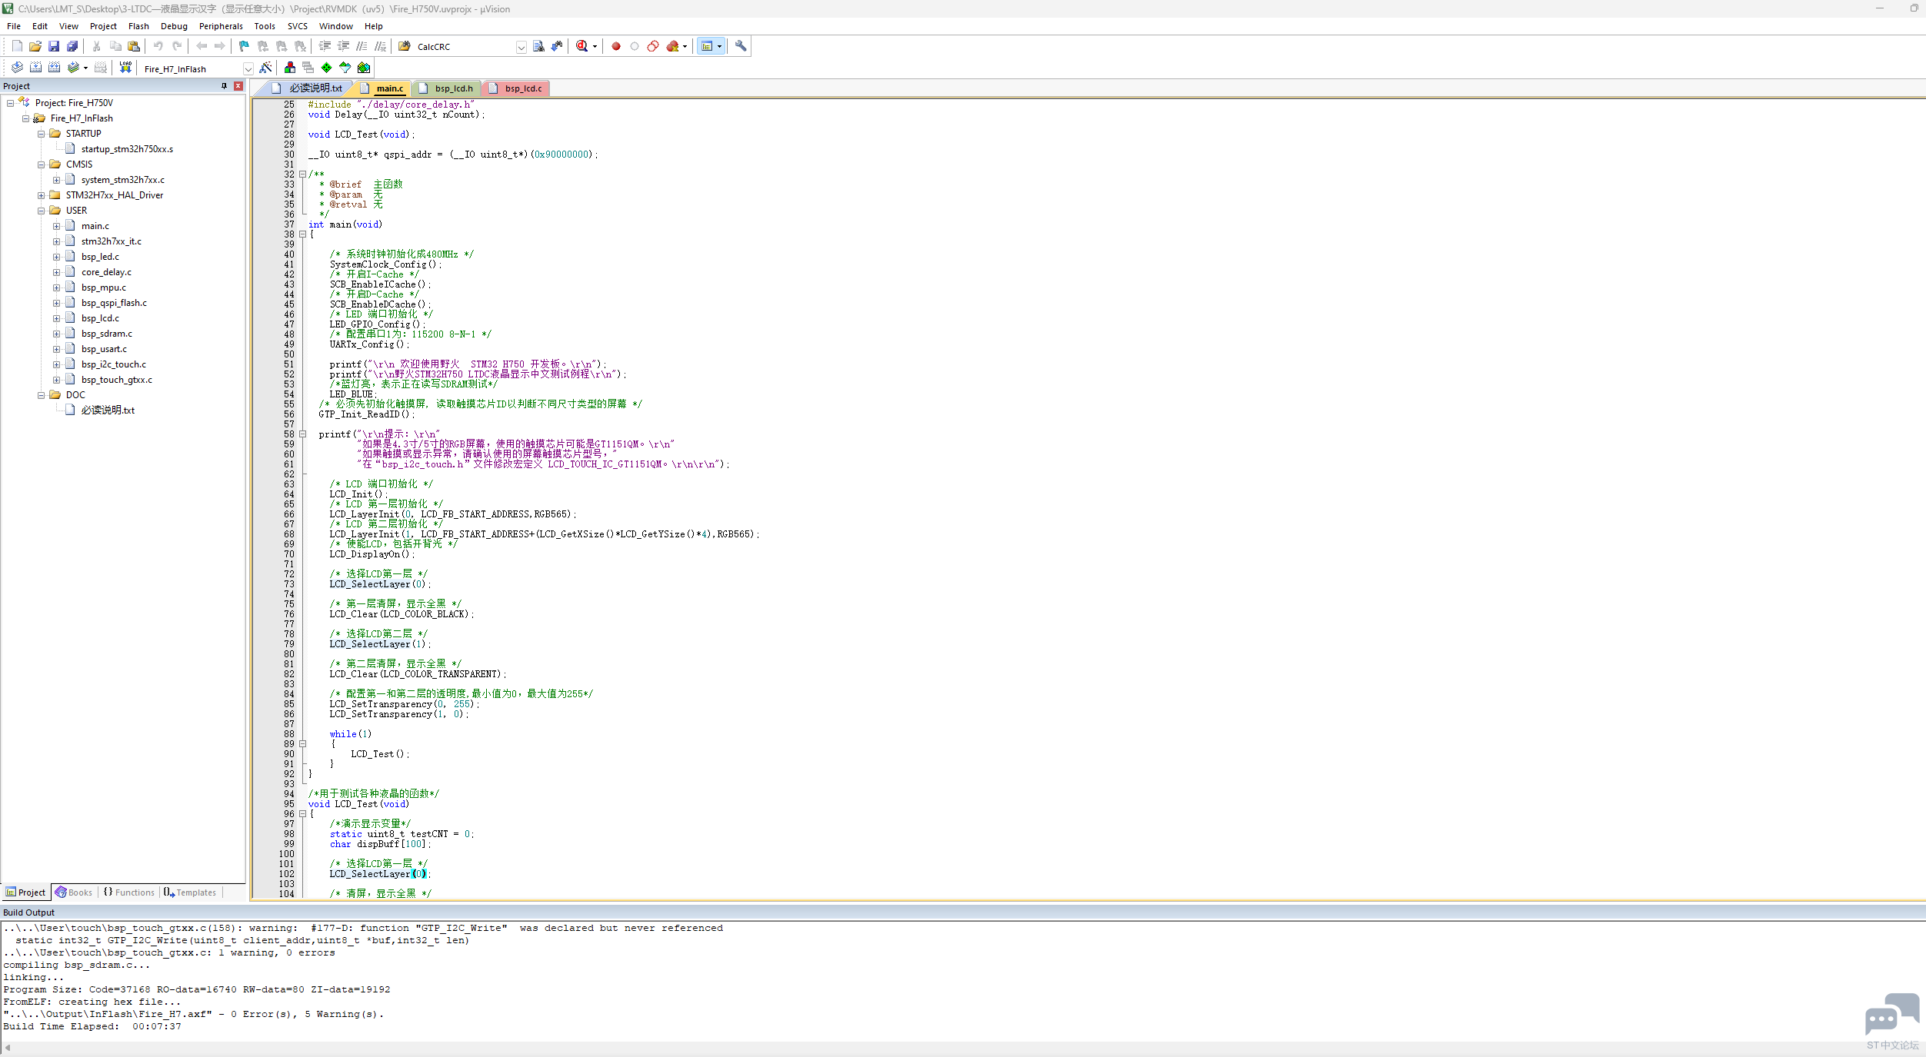
Task: Minimize the µVision window
Action: 1880,8
